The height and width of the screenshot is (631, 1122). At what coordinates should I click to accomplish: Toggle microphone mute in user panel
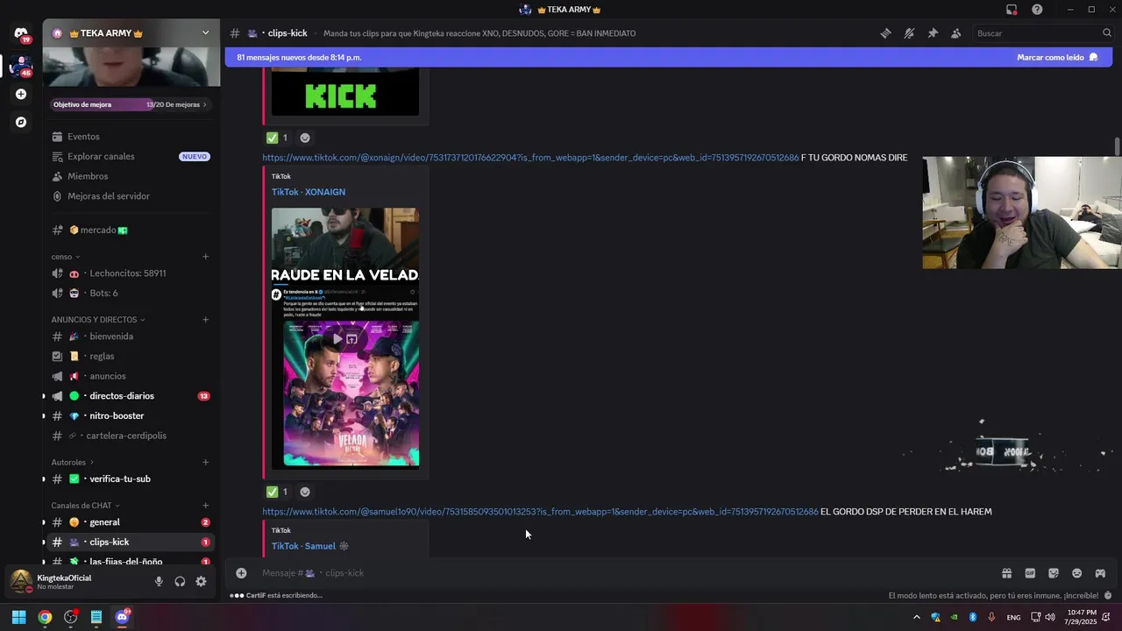pos(159,581)
